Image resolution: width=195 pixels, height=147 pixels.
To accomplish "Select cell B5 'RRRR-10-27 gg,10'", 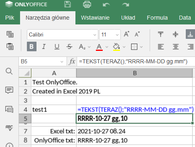I will 134,119.
